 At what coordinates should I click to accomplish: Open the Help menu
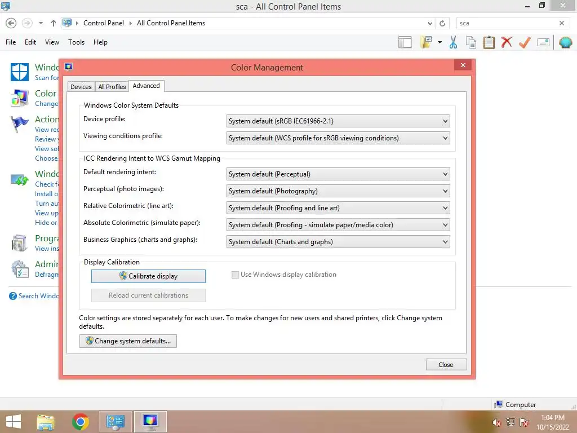coord(100,42)
